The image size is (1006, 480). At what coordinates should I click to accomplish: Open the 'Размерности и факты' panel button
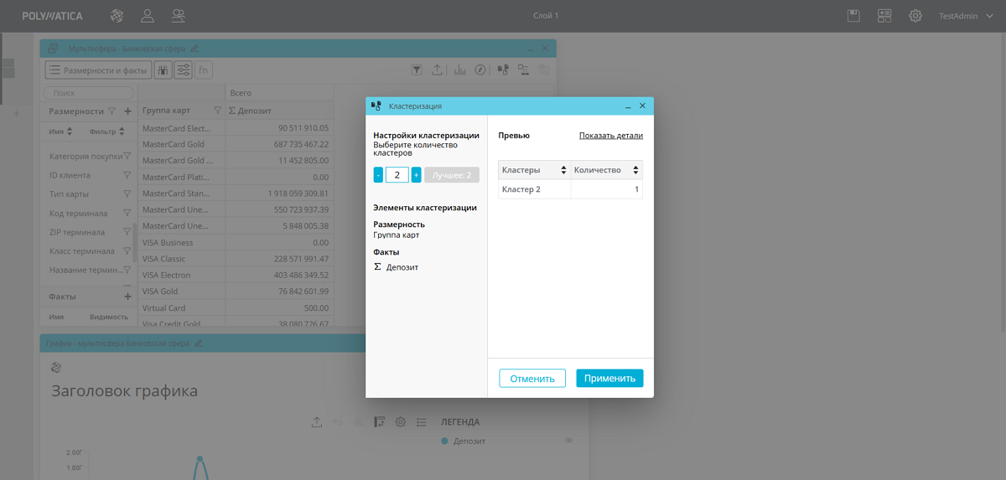coord(97,70)
